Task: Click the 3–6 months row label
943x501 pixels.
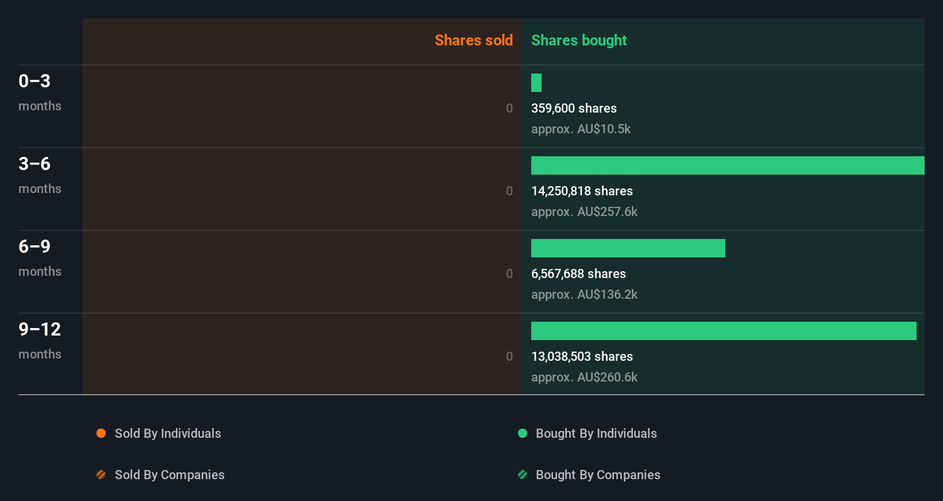Action: point(40,175)
